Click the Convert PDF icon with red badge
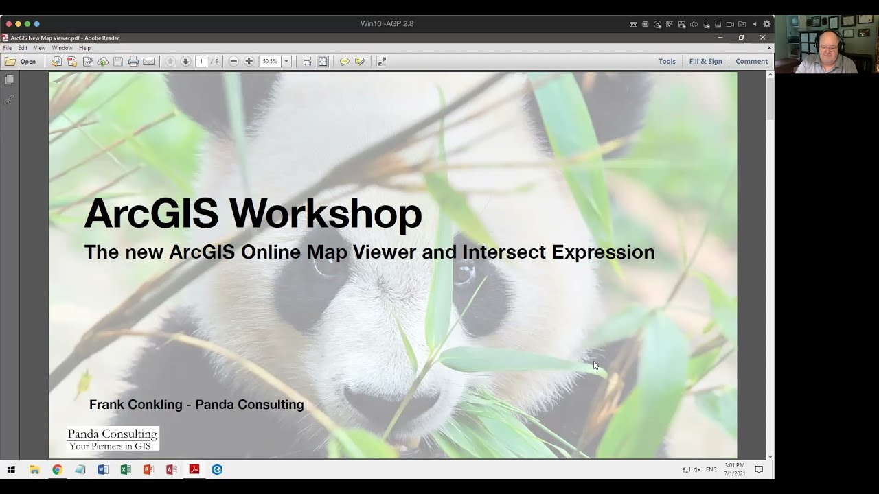The width and height of the screenshot is (879, 494). pos(72,61)
